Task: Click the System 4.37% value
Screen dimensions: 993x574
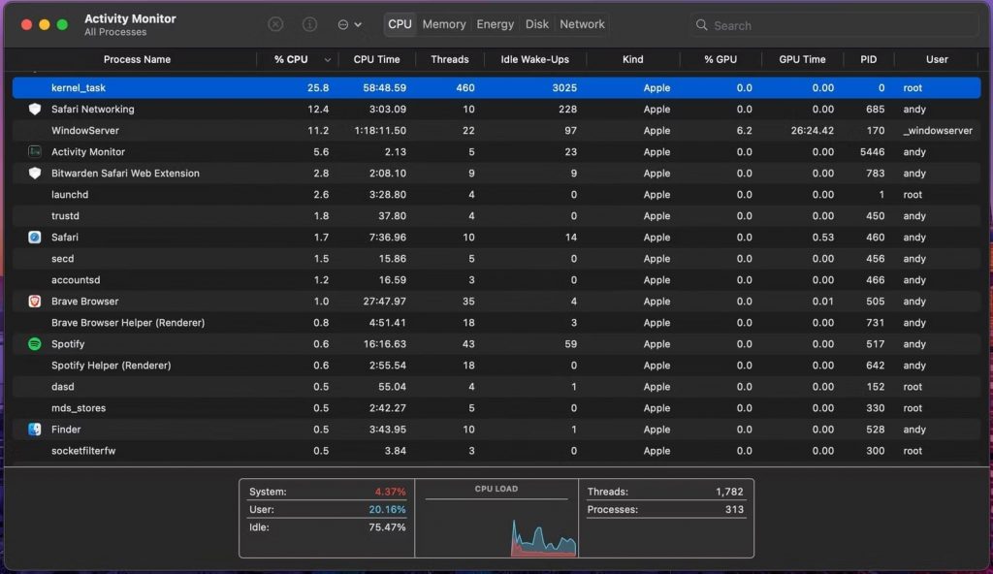Action: (x=390, y=492)
